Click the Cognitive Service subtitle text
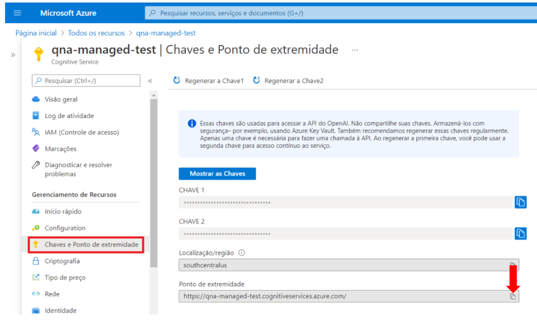Viewport: 537px width, 321px height. click(75, 62)
